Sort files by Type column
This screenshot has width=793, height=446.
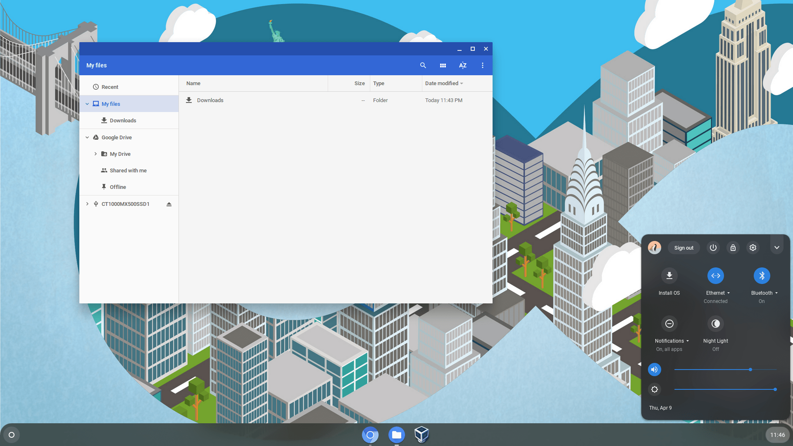pyautogui.click(x=396, y=83)
